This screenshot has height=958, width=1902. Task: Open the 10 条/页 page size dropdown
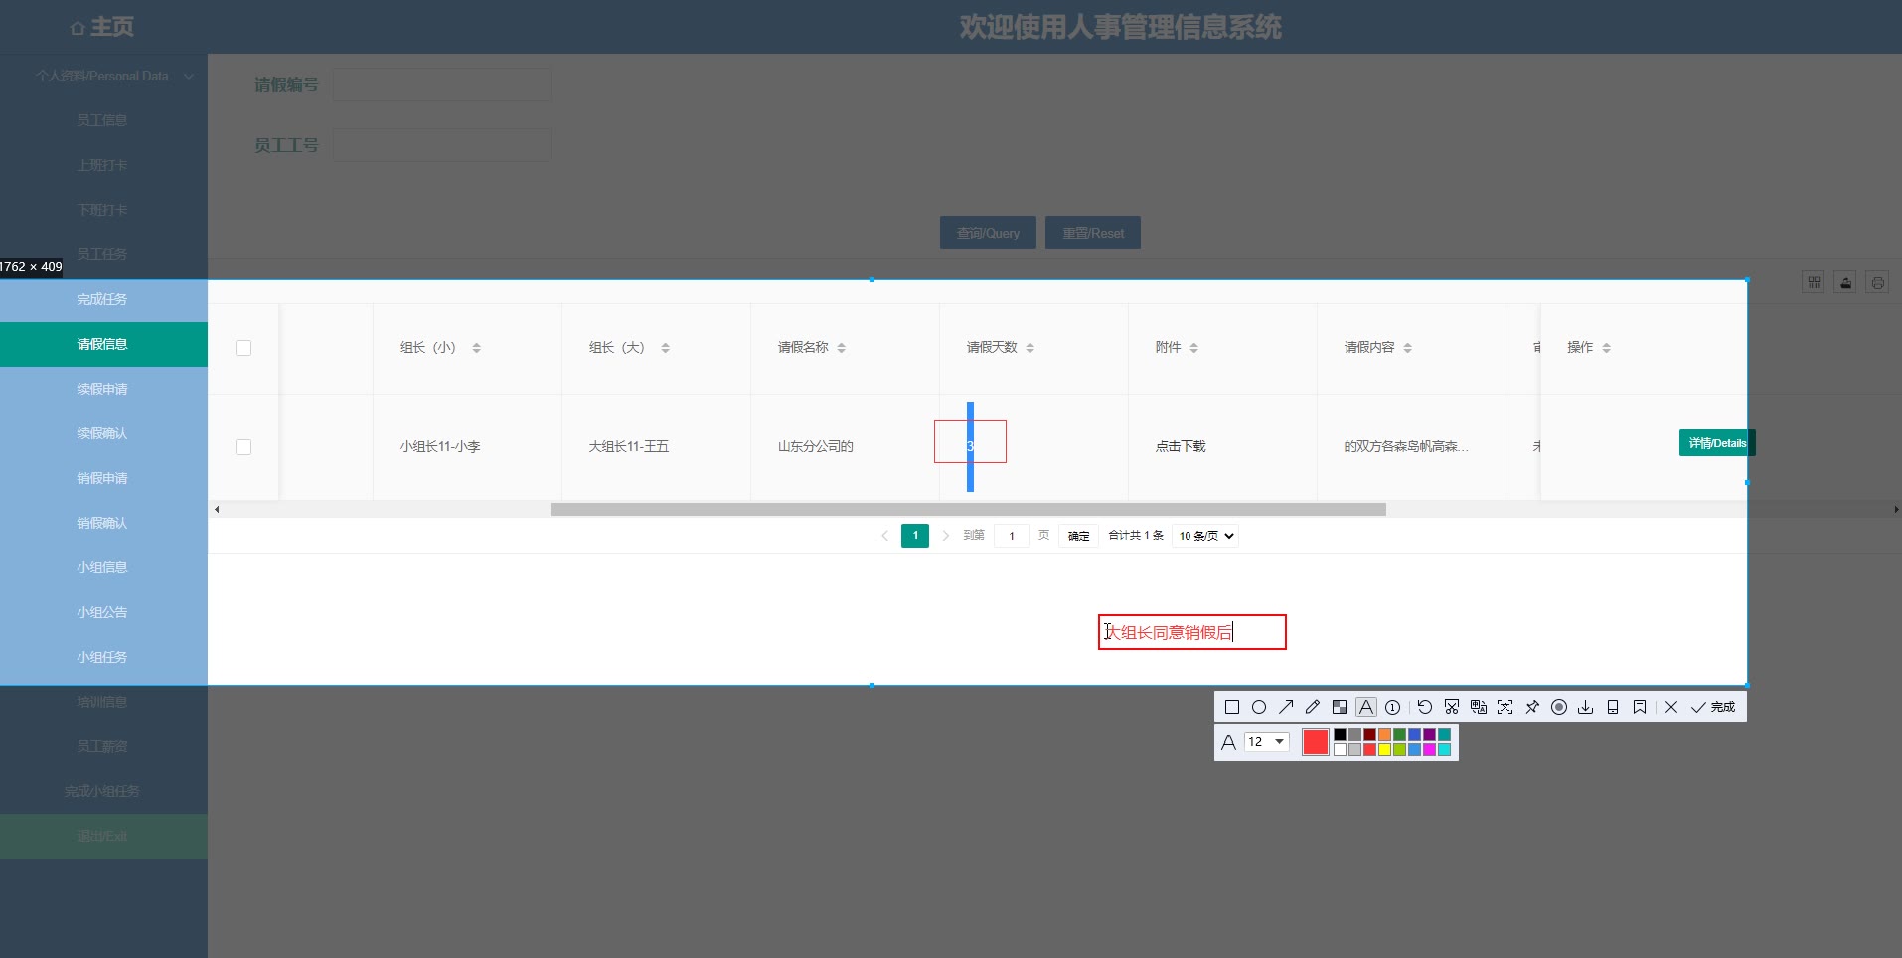[x=1205, y=536]
